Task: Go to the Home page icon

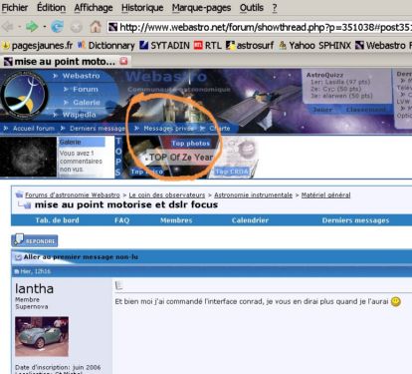Action: point(96,26)
